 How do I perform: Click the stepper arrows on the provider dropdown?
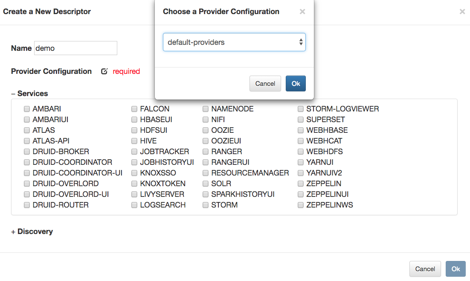(x=302, y=42)
